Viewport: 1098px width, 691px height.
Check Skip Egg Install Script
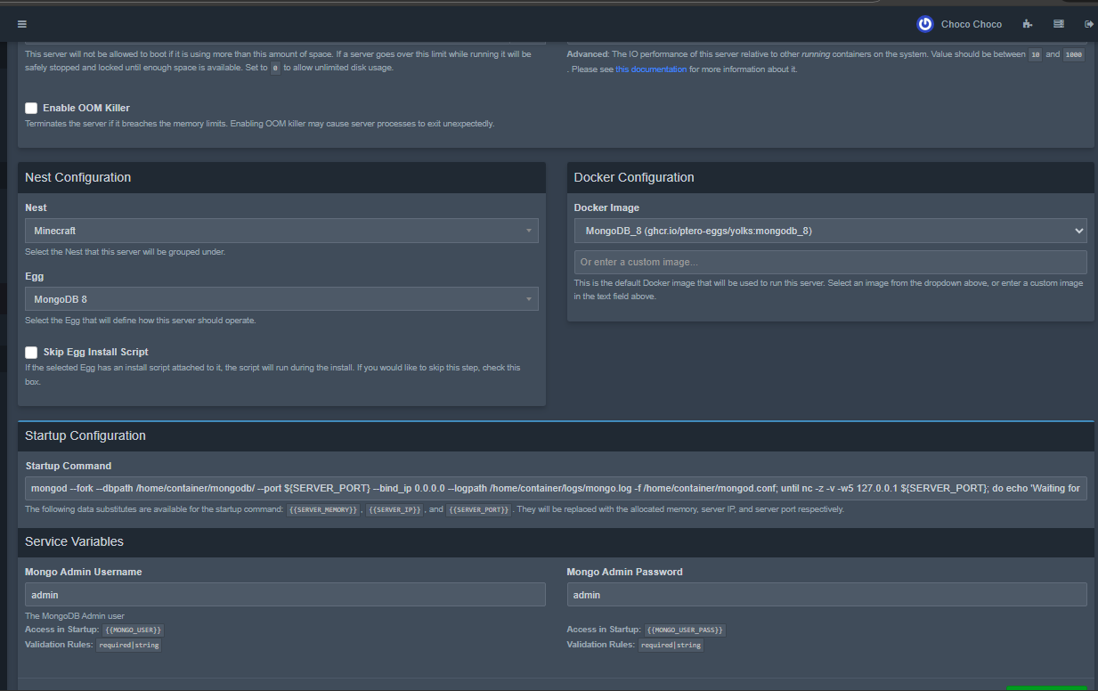pyautogui.click(x=31, y=352)
